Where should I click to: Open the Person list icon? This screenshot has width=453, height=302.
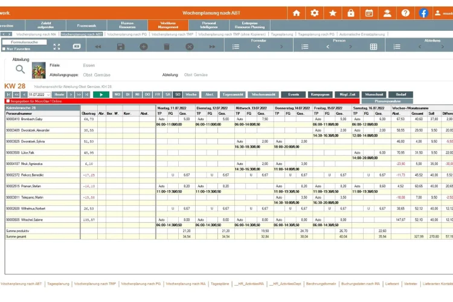click(x=305, y=47)
